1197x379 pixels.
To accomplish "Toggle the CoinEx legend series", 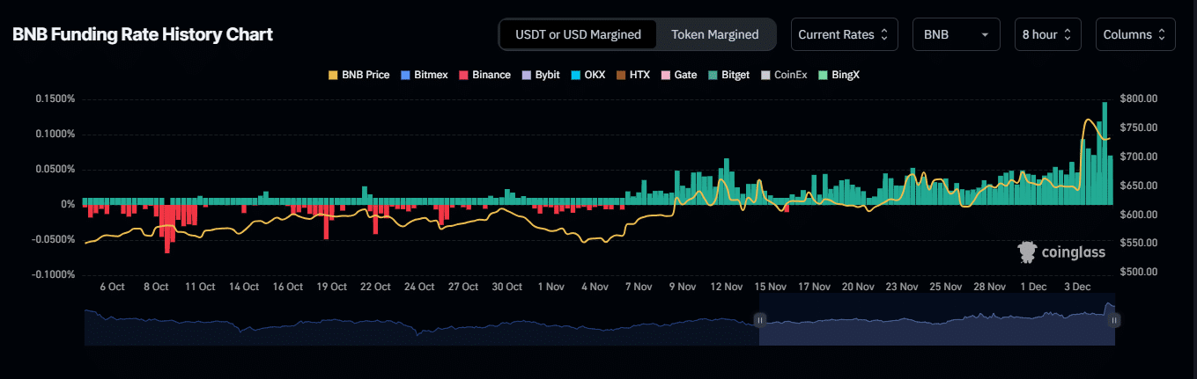I will click(x=784, y=75).
